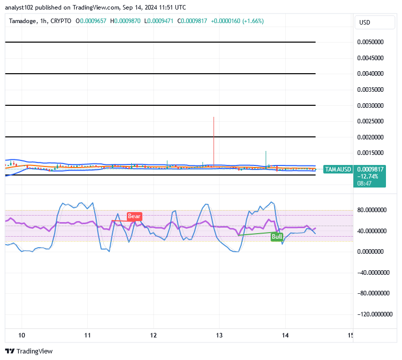Viewport: 402px width, 360px height.
Task: Click the current price label 0.0009817
Action: (370, 169)
